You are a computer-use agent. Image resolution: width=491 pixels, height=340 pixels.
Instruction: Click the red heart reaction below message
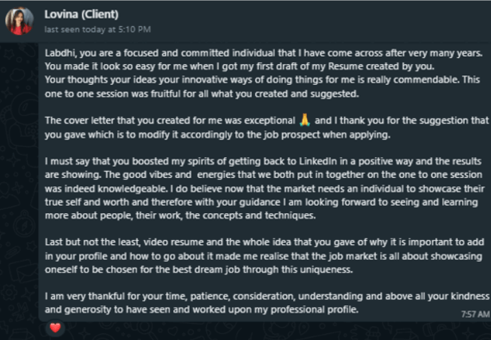55,327
